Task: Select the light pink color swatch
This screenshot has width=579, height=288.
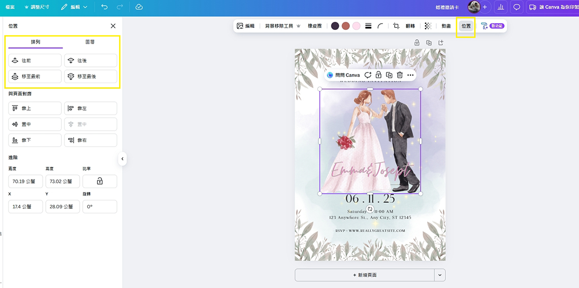Action: click(x=357, y=26)
